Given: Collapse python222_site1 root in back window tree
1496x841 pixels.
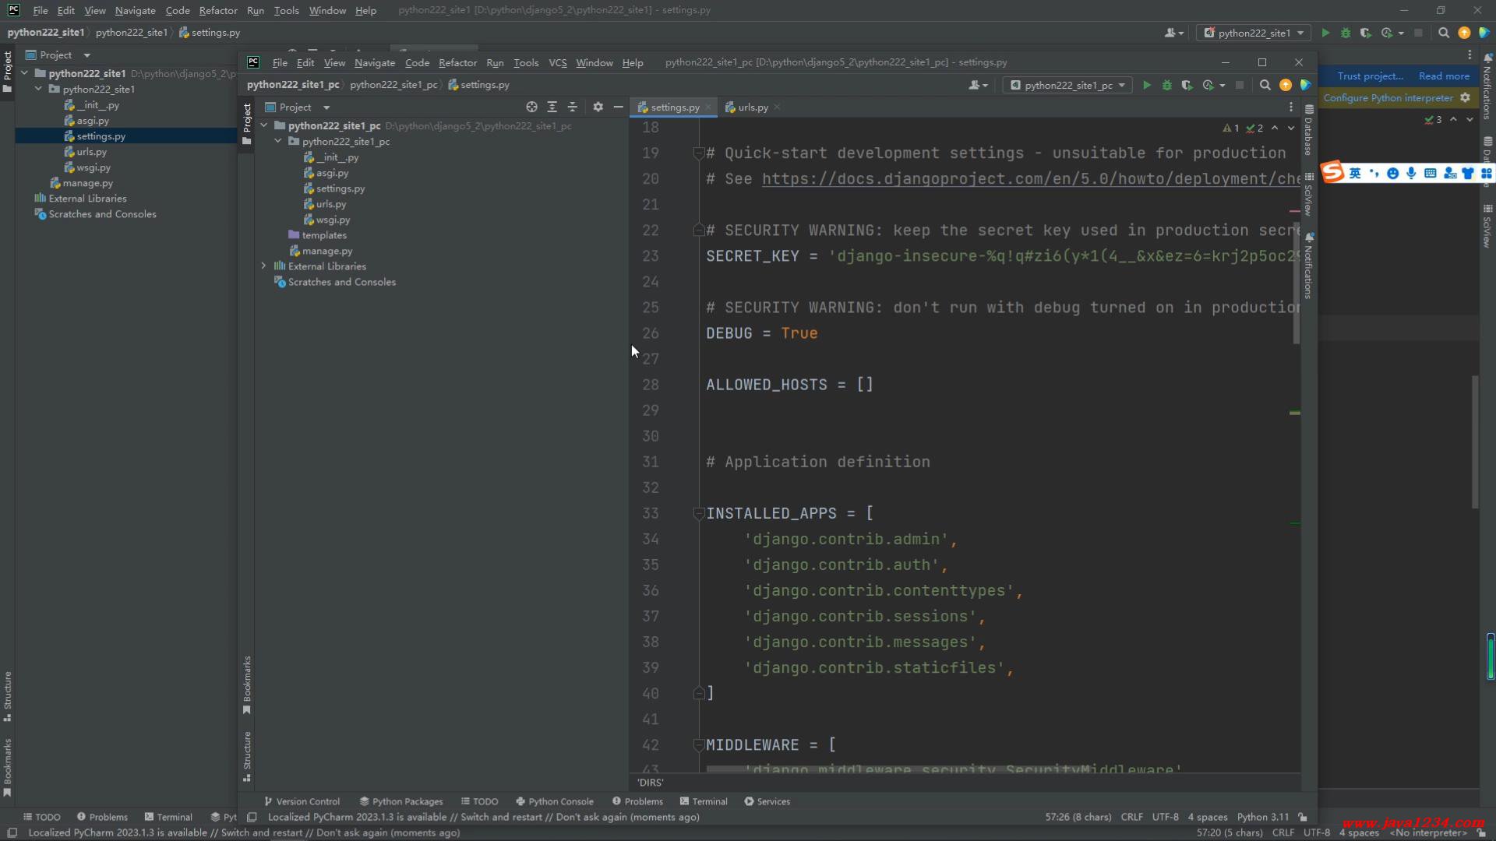Looking at the screenshot, I should 24,73.
